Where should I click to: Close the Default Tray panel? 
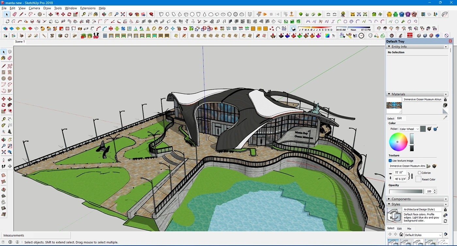450,41
